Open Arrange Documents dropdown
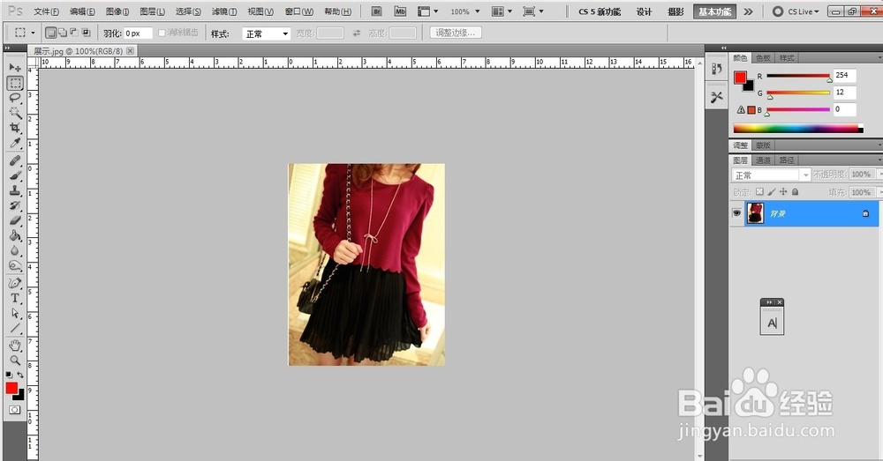The height and width of the screenshot is (461, 883). [x=502, y=11]
